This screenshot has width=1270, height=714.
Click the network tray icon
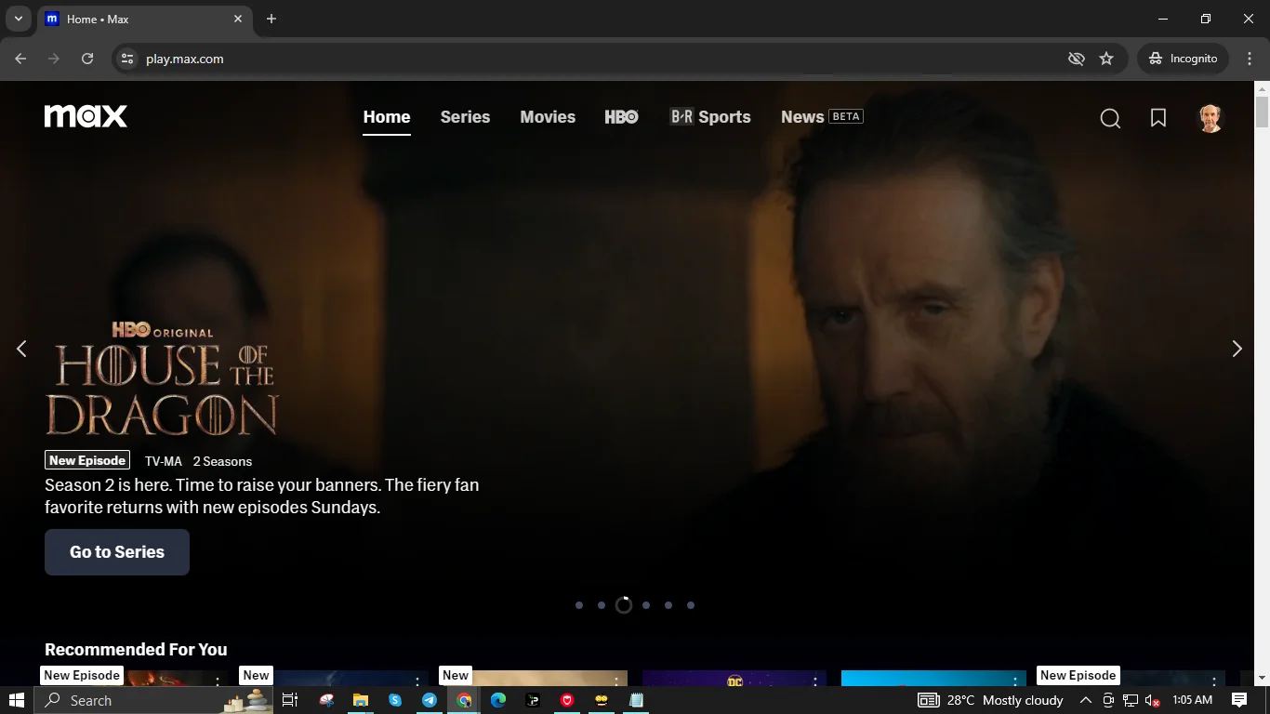[1131, 700]
